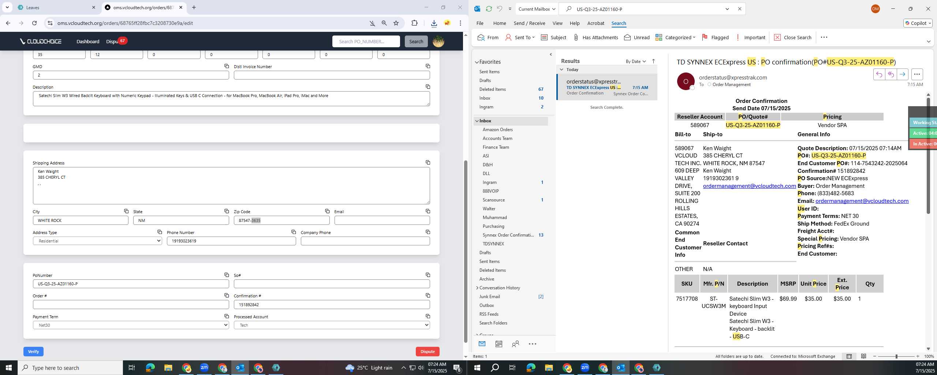This screenshot has height=375, width=937.
Task: Collapse the Inbox folder tree
Action: click(x=477, y=121)
